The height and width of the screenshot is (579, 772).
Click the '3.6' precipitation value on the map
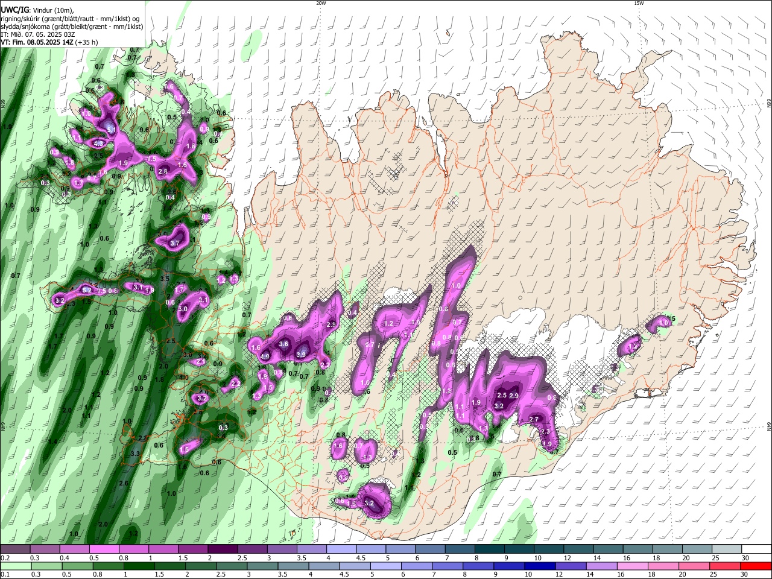[284, 344]
